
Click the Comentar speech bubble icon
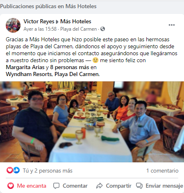tap(56, 186)
